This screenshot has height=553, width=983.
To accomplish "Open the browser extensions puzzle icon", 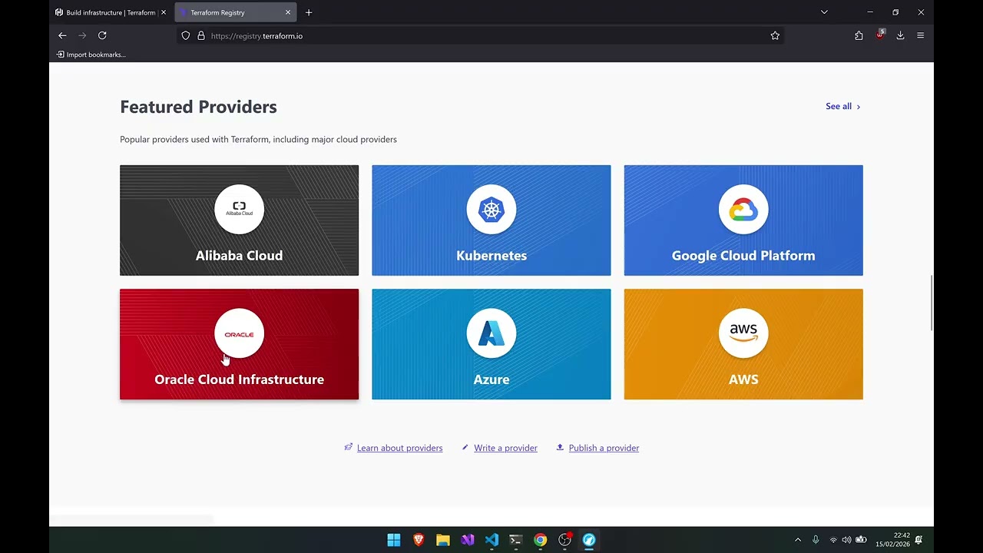I will coord(859,35).
